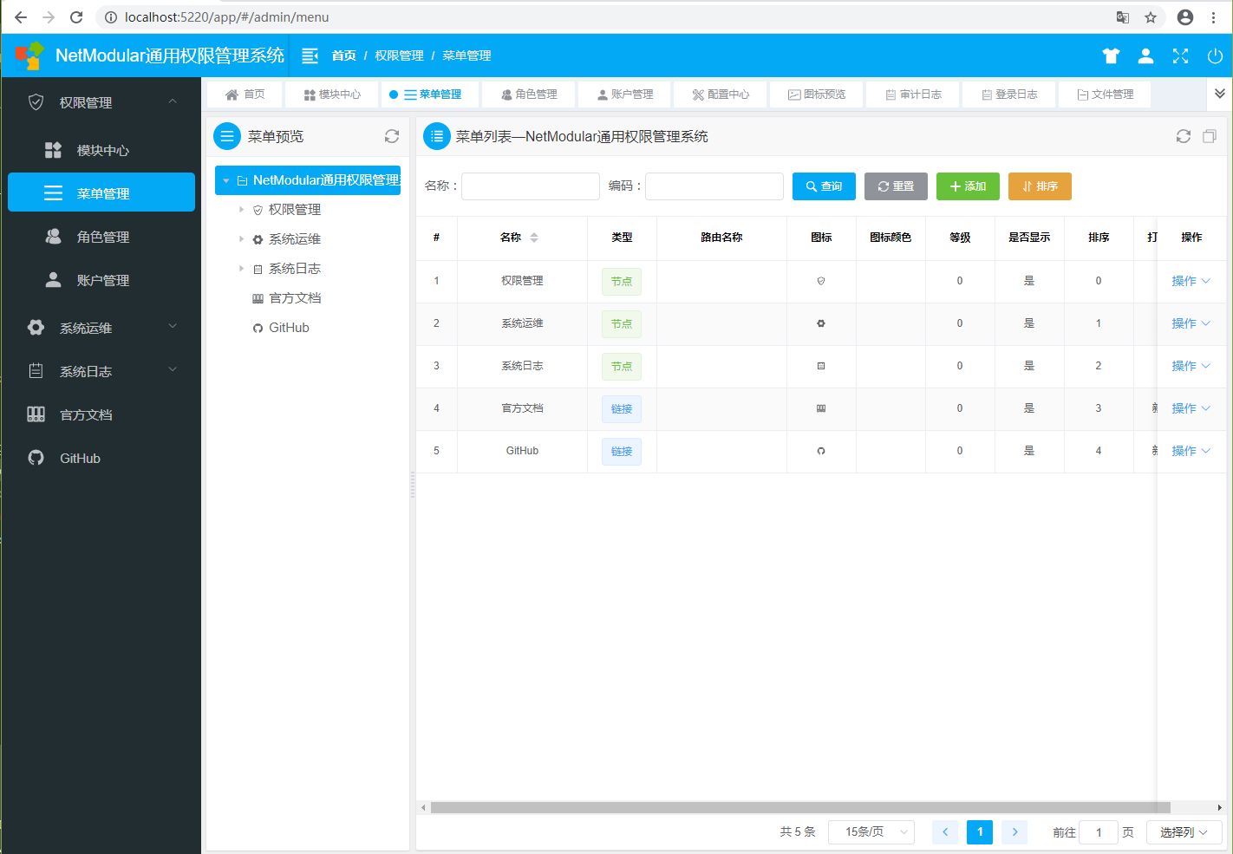Click GitHub icon in table row 5

point(821,451)
